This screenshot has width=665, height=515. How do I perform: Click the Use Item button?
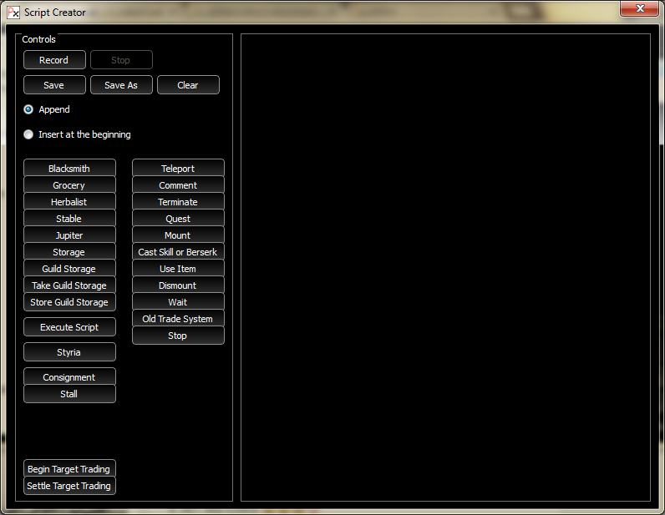(178, 269)
